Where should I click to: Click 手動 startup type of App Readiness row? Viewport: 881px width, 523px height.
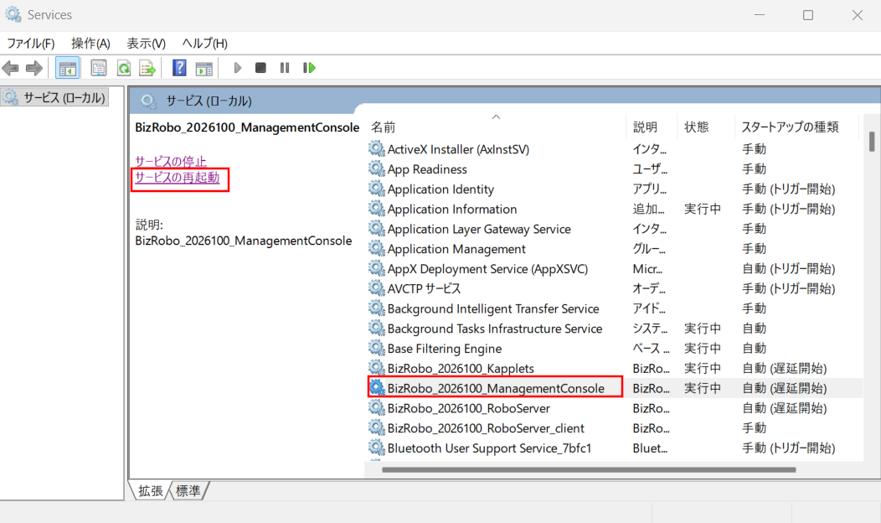tap(754, 168)
